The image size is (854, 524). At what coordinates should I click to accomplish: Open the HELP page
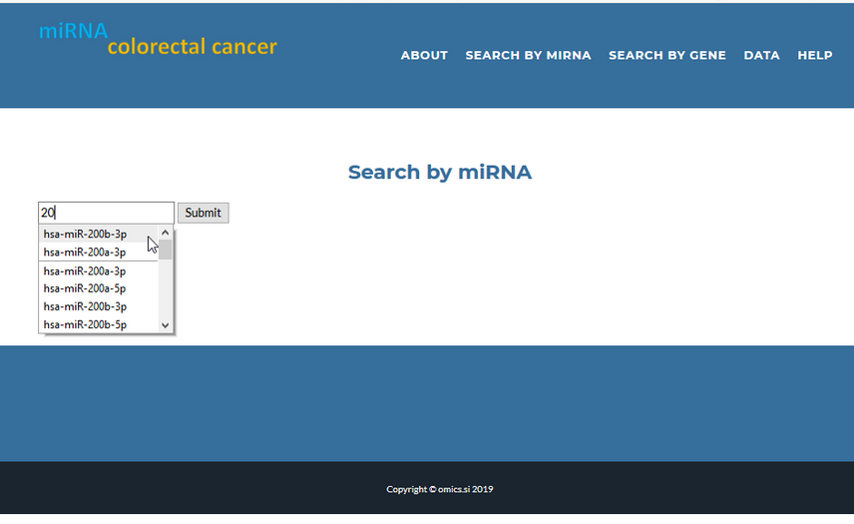tap(814, 56)
